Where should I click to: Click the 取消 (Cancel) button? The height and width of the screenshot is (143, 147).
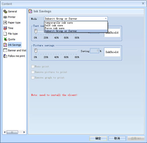[117, 138]
